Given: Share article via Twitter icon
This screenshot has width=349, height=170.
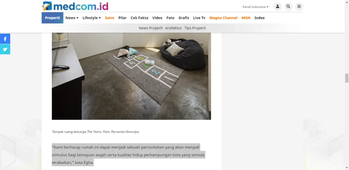Looking at the screenshot, I should 5,49.
